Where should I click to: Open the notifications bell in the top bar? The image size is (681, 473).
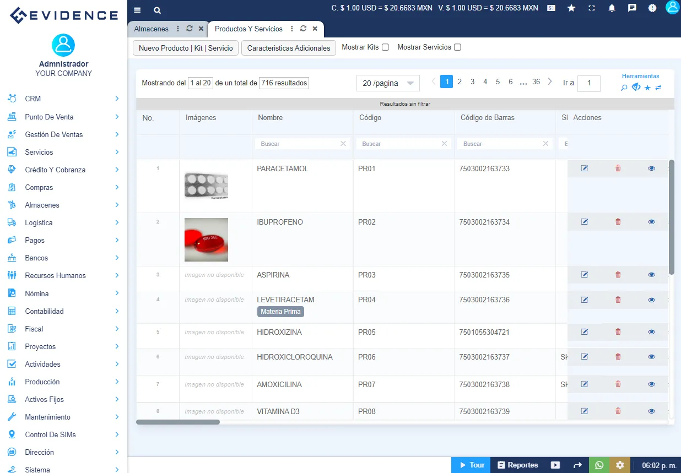click(x=612, y=8)
